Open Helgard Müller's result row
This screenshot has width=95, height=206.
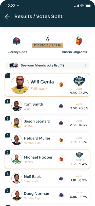(48, 140)
